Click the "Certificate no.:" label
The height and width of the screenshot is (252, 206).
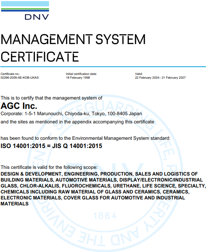pos(10,74)
